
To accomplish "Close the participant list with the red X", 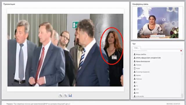I will coord(181,51).
